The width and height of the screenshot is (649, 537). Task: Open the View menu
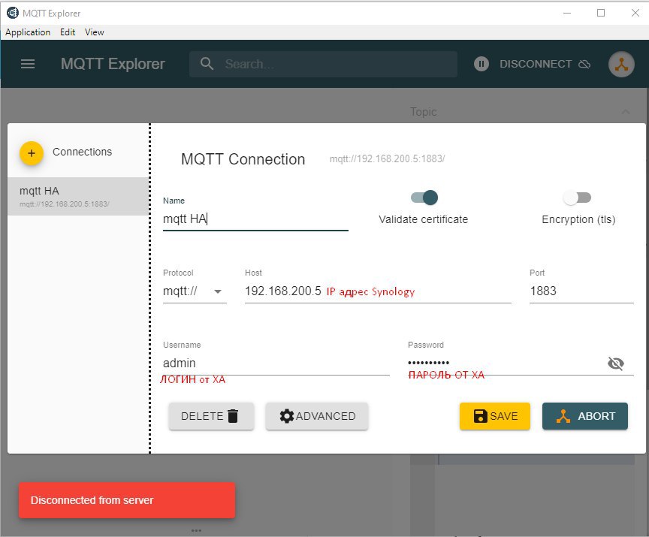(x=95, y=32)
